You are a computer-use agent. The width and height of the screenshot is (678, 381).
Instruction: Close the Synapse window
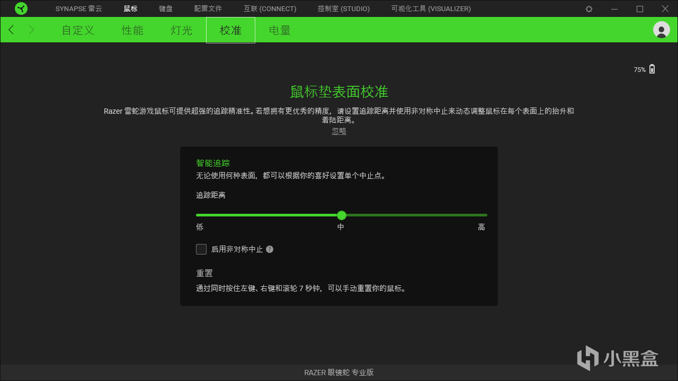click(665, 9)
